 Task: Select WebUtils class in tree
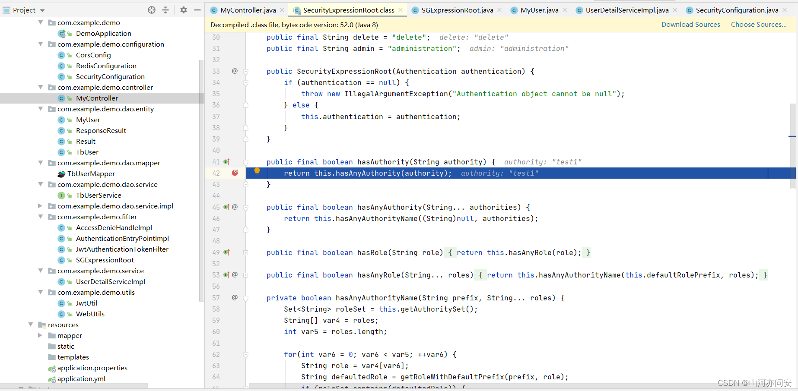(x=90, y=314)
